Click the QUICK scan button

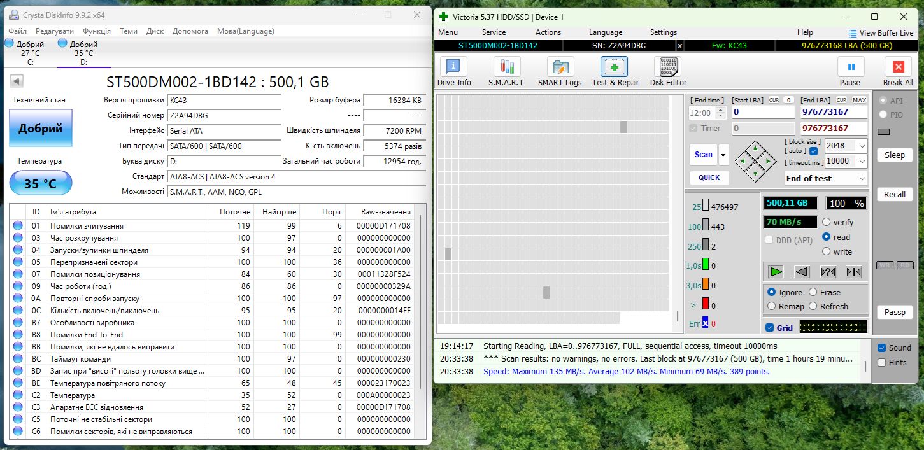point(709,178)
